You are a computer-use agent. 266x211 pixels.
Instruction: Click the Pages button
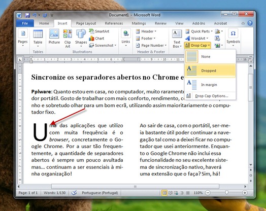click(x=23, y=38)
